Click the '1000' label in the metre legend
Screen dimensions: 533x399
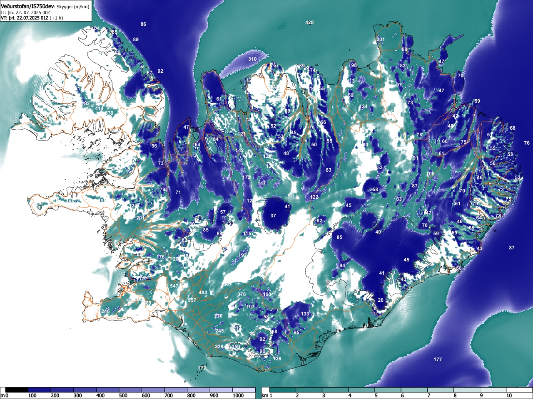pyautogui.click(x=238, y=396)
